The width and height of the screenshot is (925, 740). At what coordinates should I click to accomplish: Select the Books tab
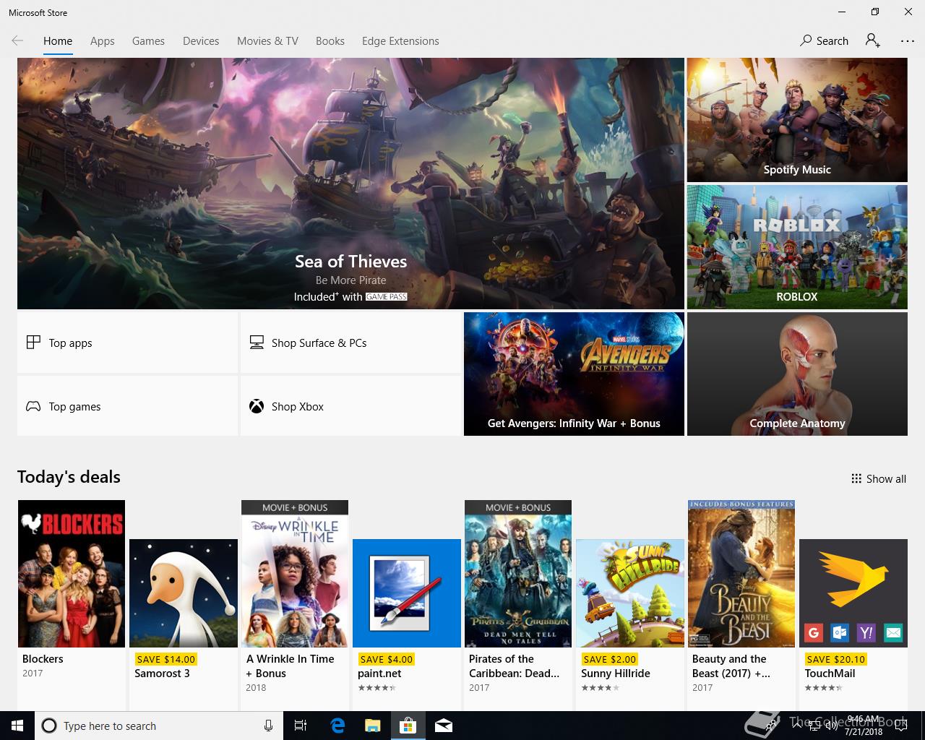coord(330,41)
